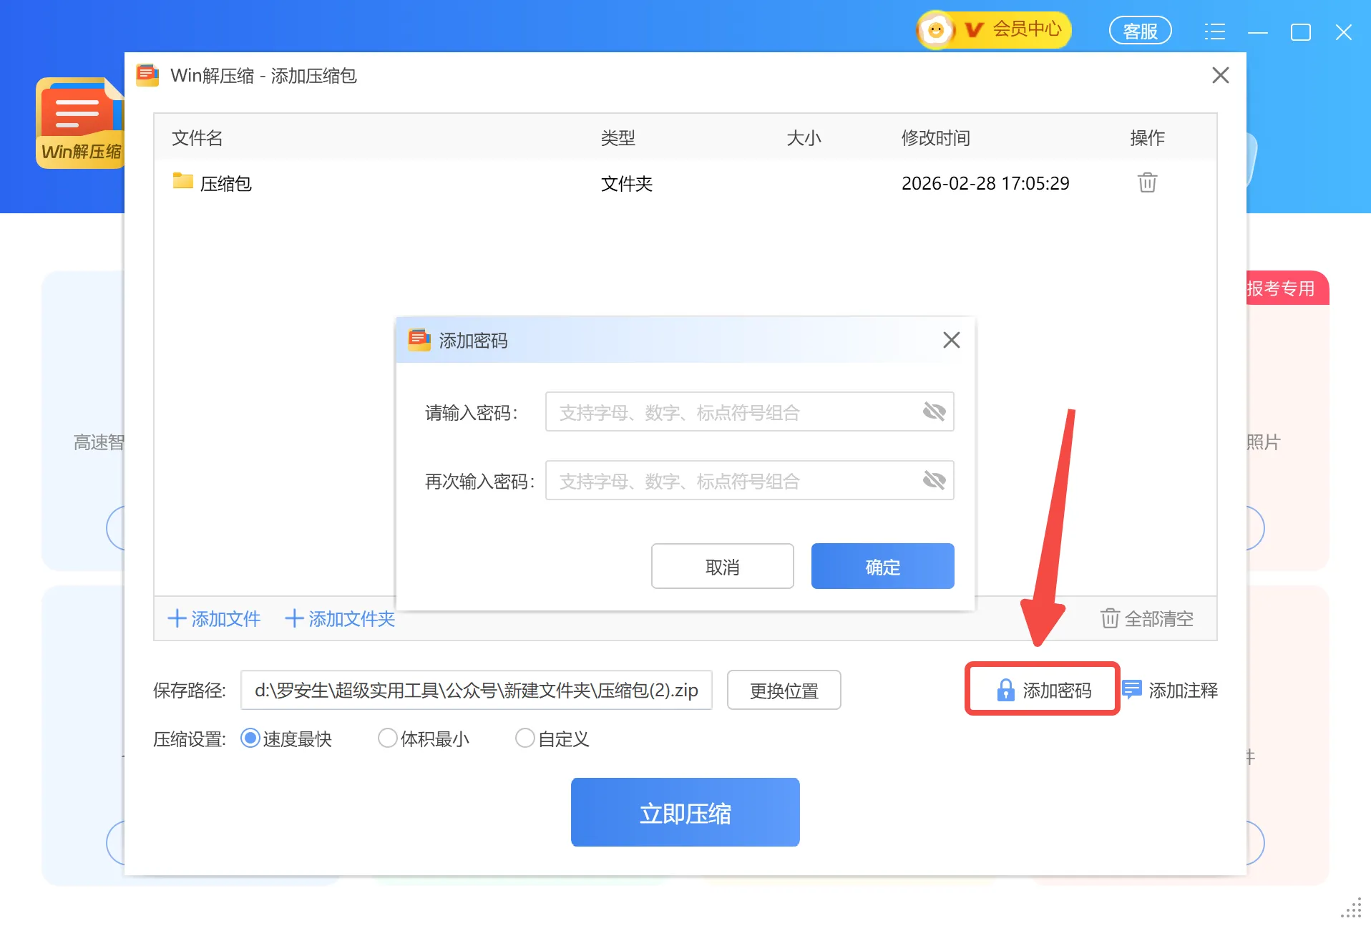The height and width of the screenshot is (926, 1371).
Task: Click the plus icon next to 添加文件
Action: 176,619
